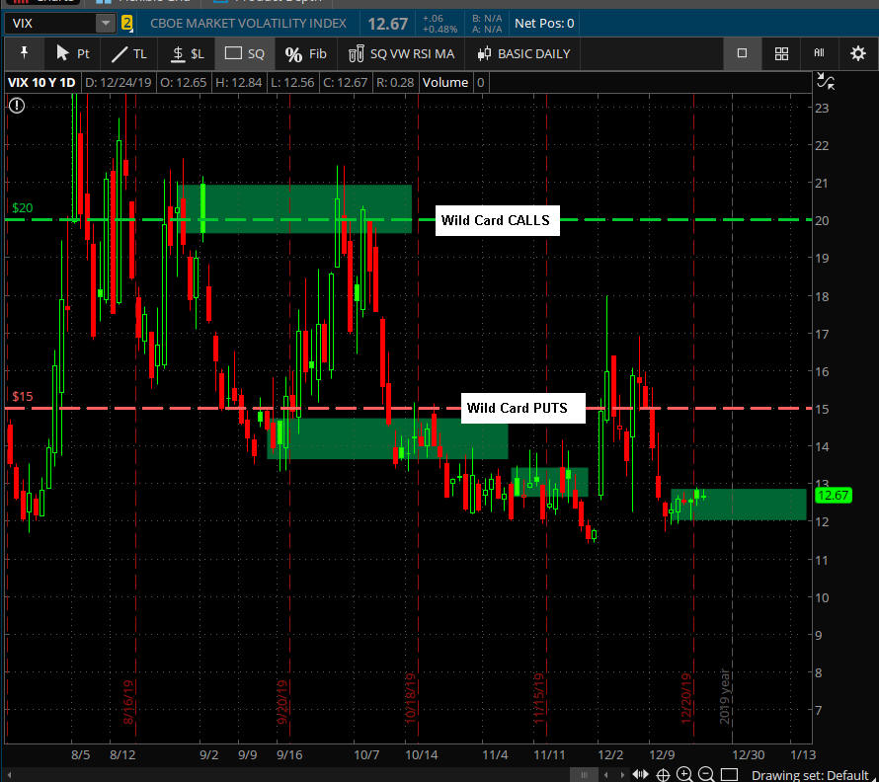
Task: Click the crosshair pan icon
Action: click(664, 774)
